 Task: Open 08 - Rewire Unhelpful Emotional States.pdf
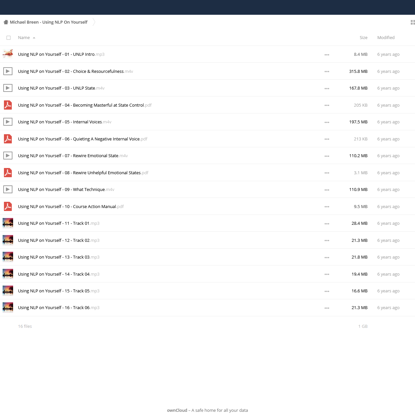click(x=83, y=173)
